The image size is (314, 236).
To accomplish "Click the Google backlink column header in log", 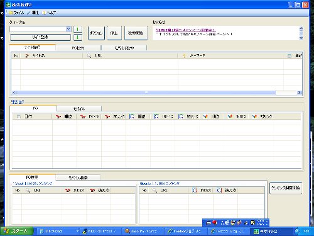I will (x=187, y=116).
